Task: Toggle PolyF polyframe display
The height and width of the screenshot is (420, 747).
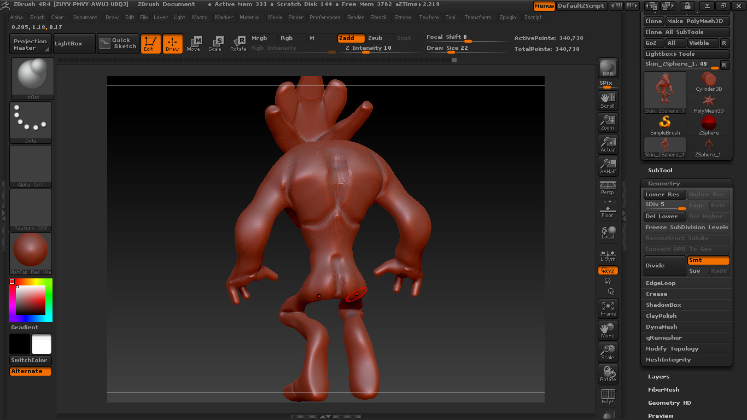Action: pyautogui.click(x=608, y=396)
